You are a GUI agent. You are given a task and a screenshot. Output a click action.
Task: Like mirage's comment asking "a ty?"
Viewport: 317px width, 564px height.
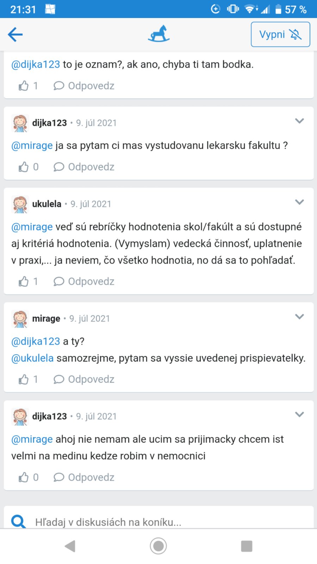(x=24, y=379)
